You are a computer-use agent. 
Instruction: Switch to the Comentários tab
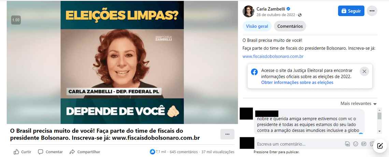pyautogui.click(x=290, y=26)
